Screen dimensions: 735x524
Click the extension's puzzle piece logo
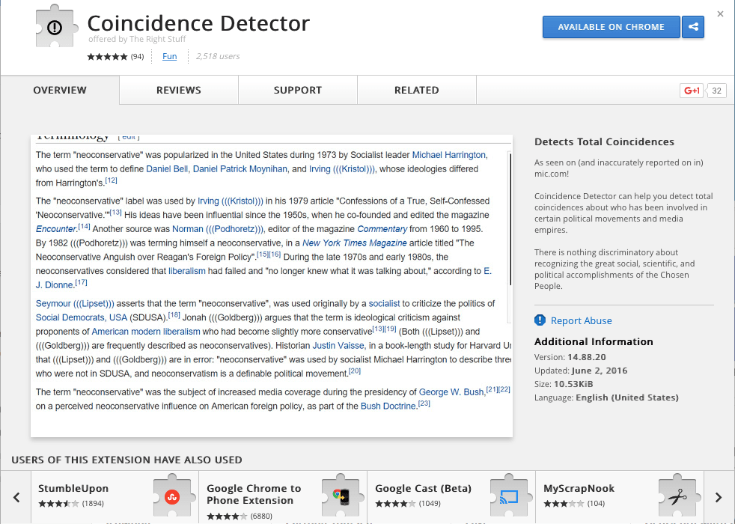56,28
